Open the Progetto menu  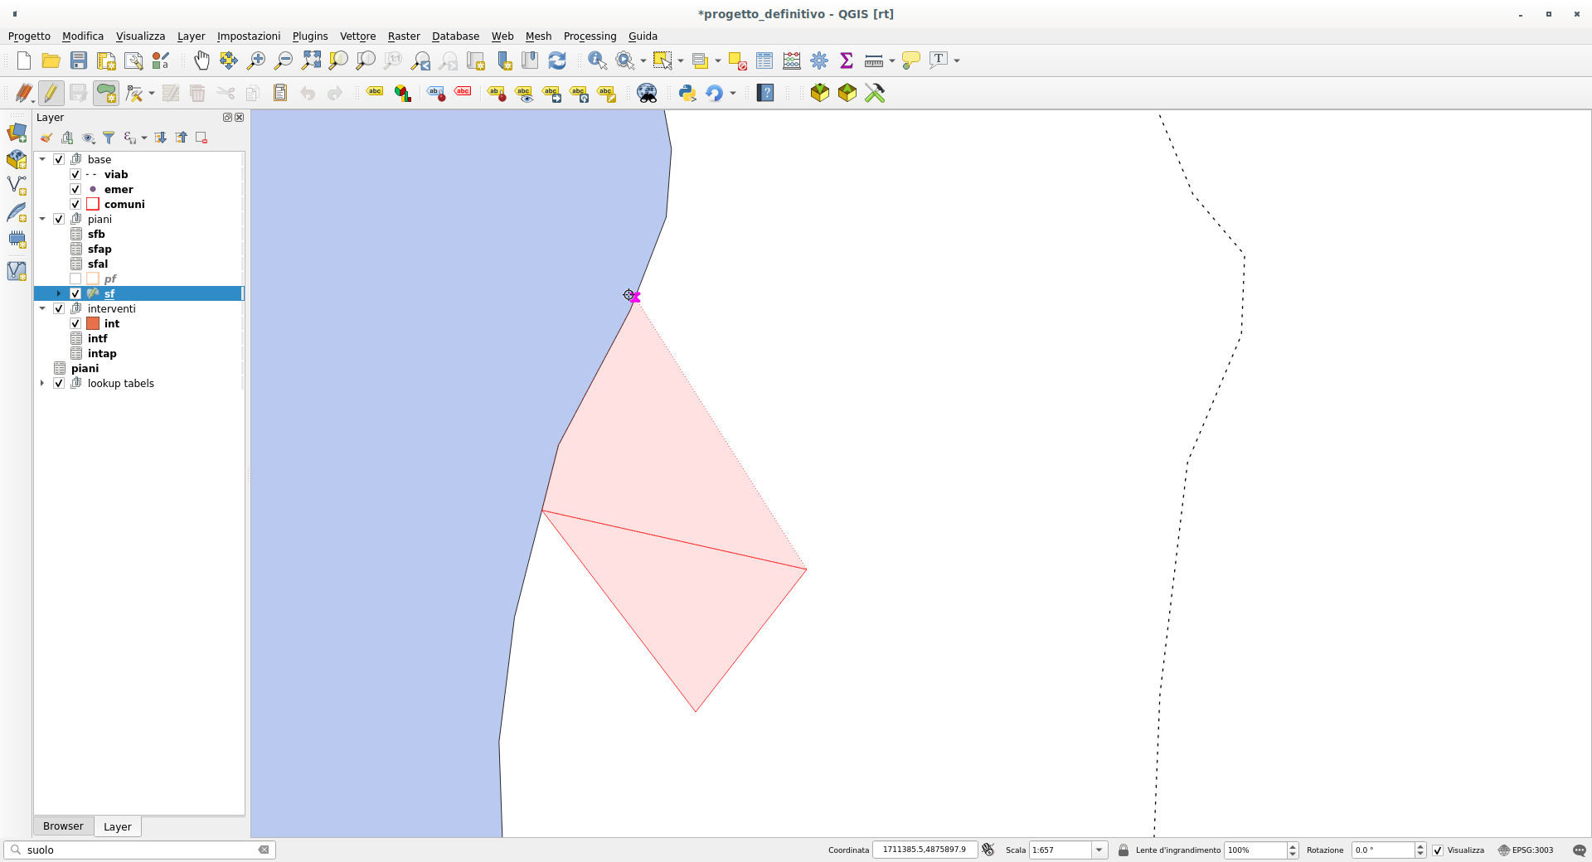[x=29, y=36]
